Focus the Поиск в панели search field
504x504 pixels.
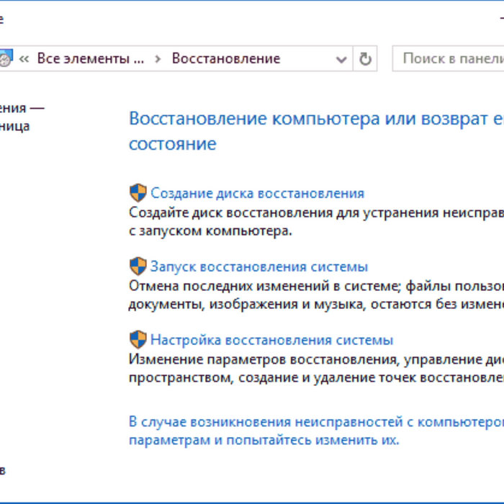point(450,59)
